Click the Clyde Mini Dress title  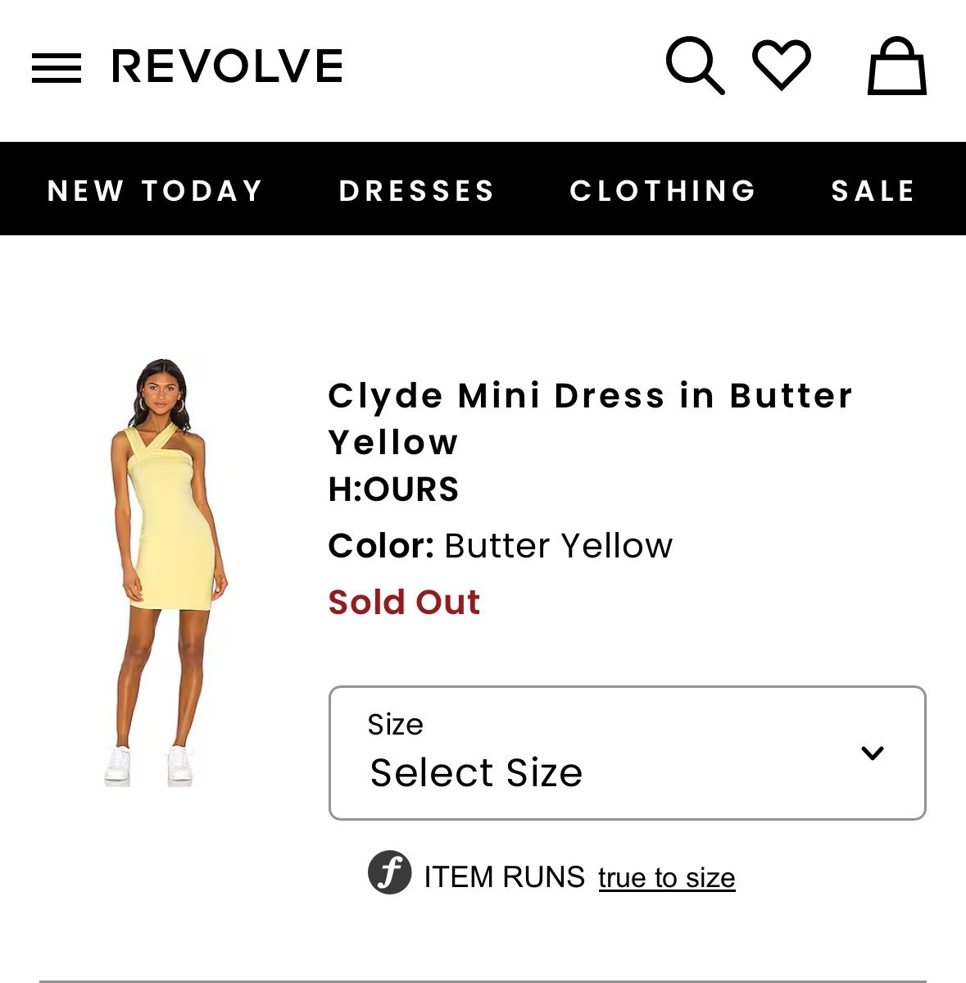590,418
